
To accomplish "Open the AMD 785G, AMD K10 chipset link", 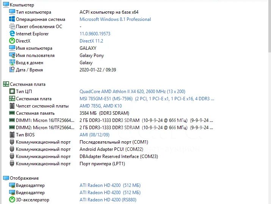I will [100, 106].
